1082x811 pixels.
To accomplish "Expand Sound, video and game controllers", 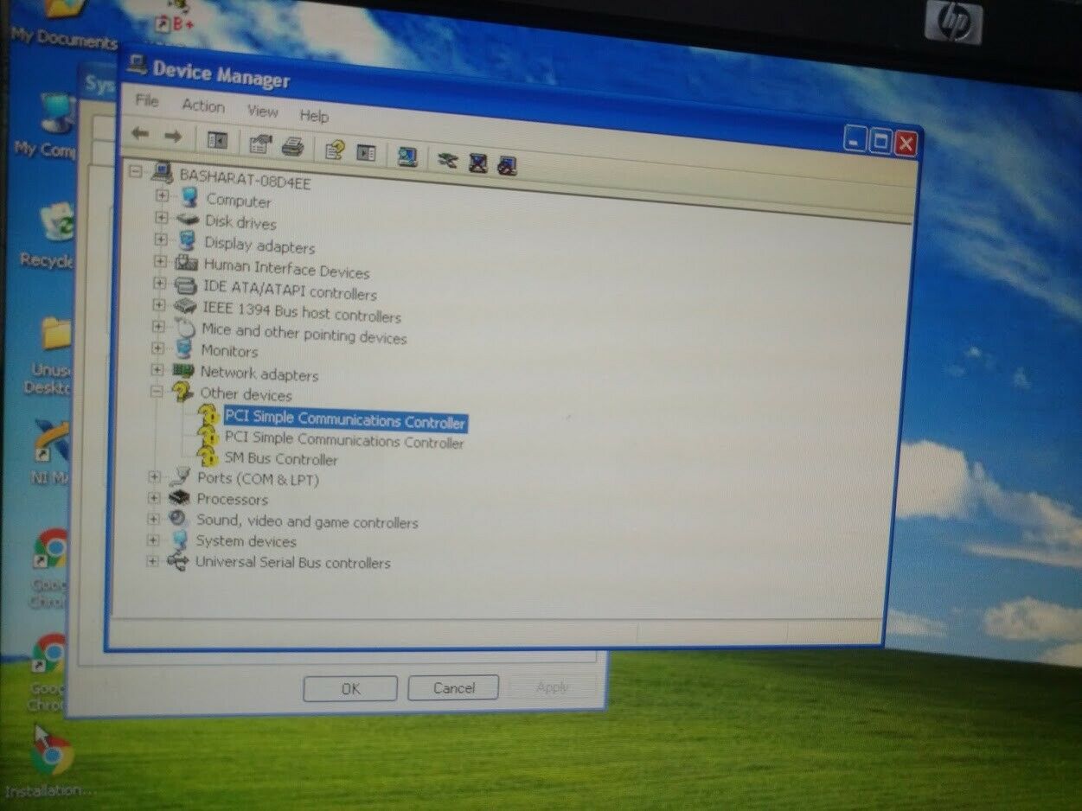I will tap(154, 519).
